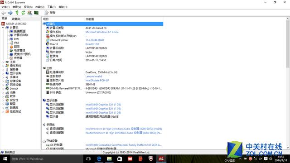
Task: Open the 报告(R) menu
Action: pos(28,7)
